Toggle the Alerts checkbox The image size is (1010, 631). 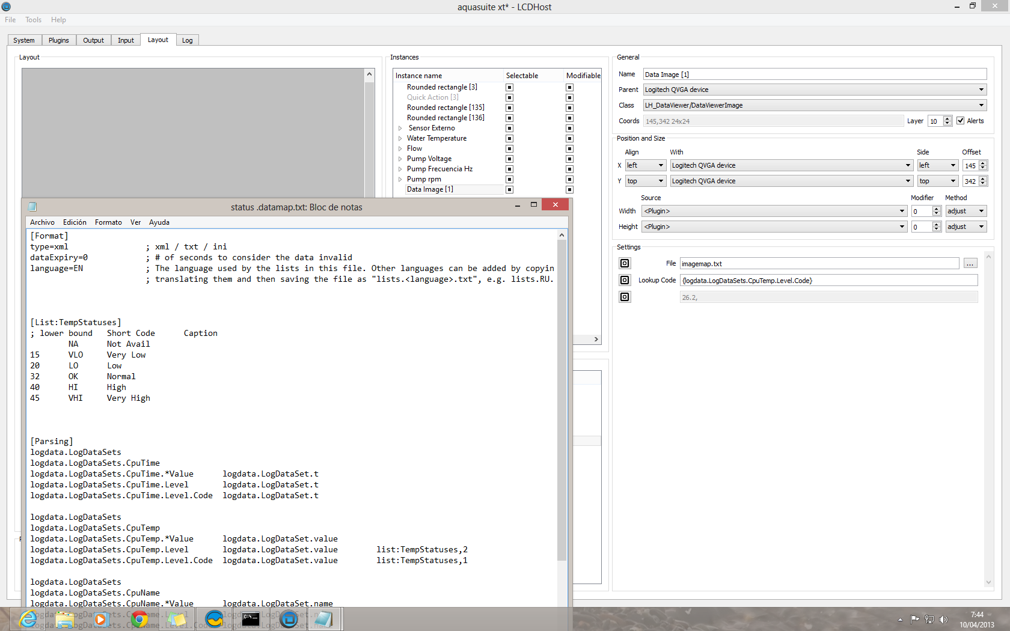click(961, 121)
